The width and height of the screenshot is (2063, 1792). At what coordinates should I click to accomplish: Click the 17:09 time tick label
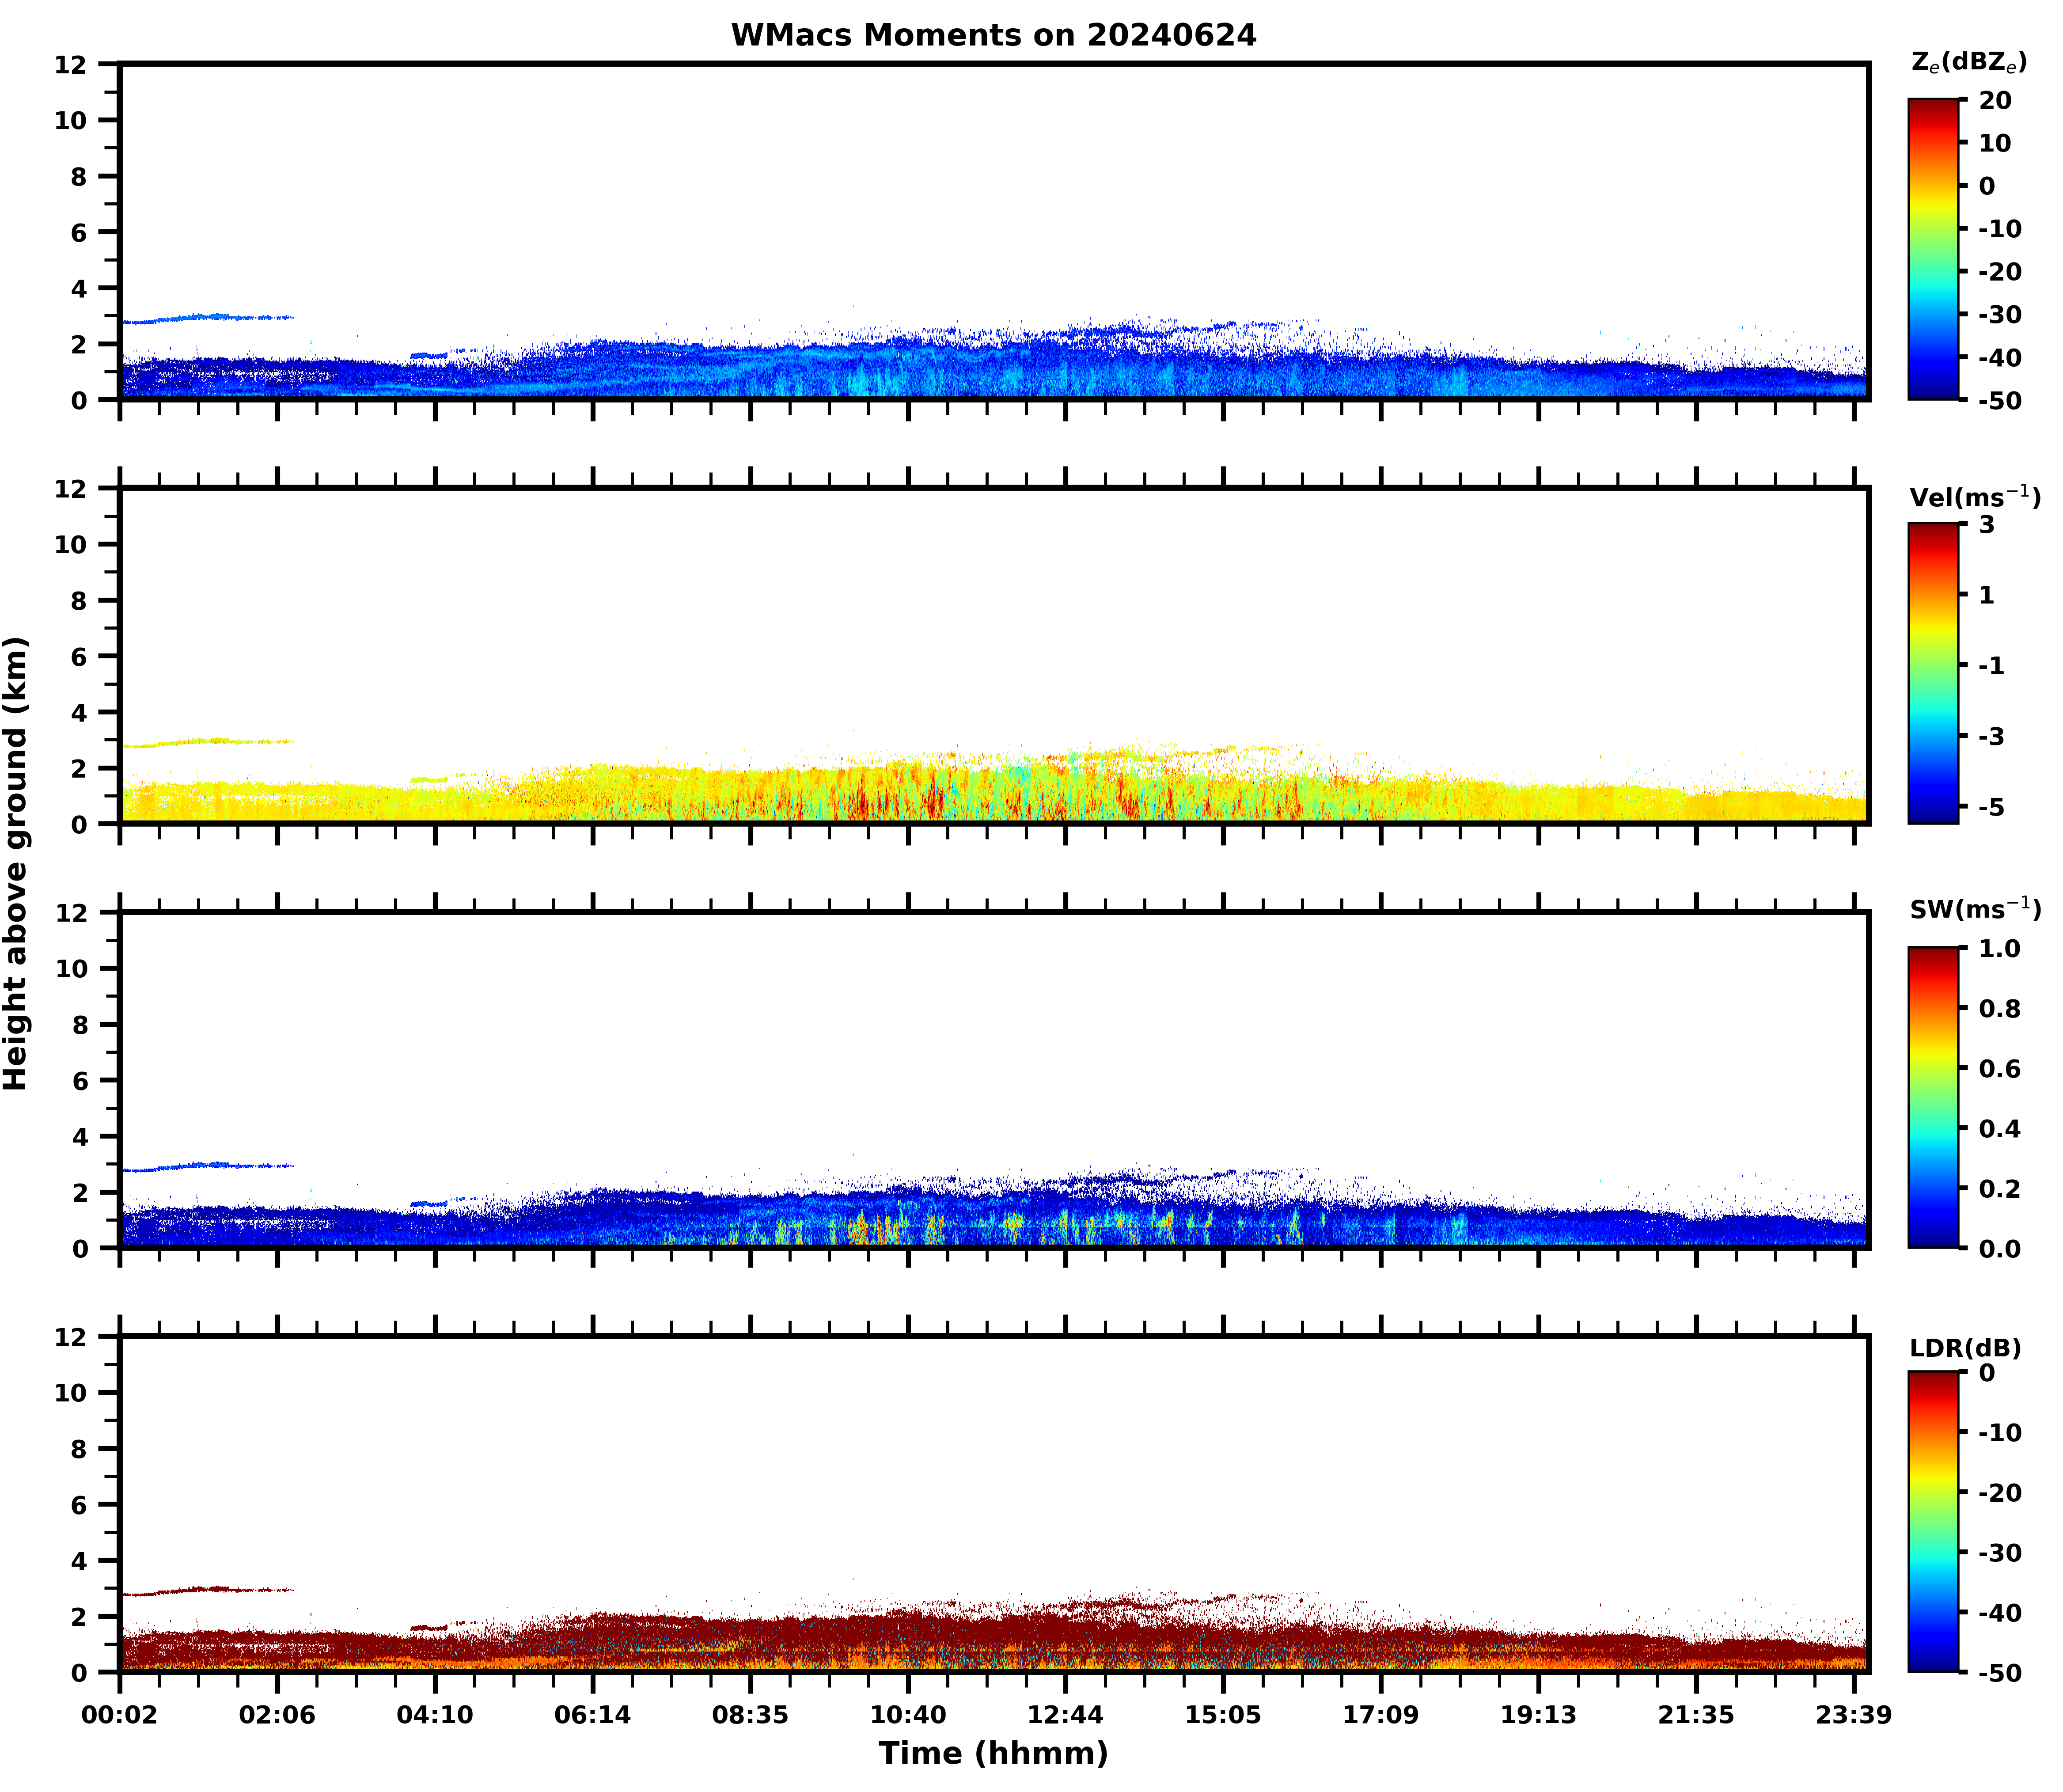1380,1715
